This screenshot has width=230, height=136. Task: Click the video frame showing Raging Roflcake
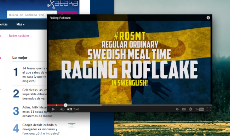(130, 62)
